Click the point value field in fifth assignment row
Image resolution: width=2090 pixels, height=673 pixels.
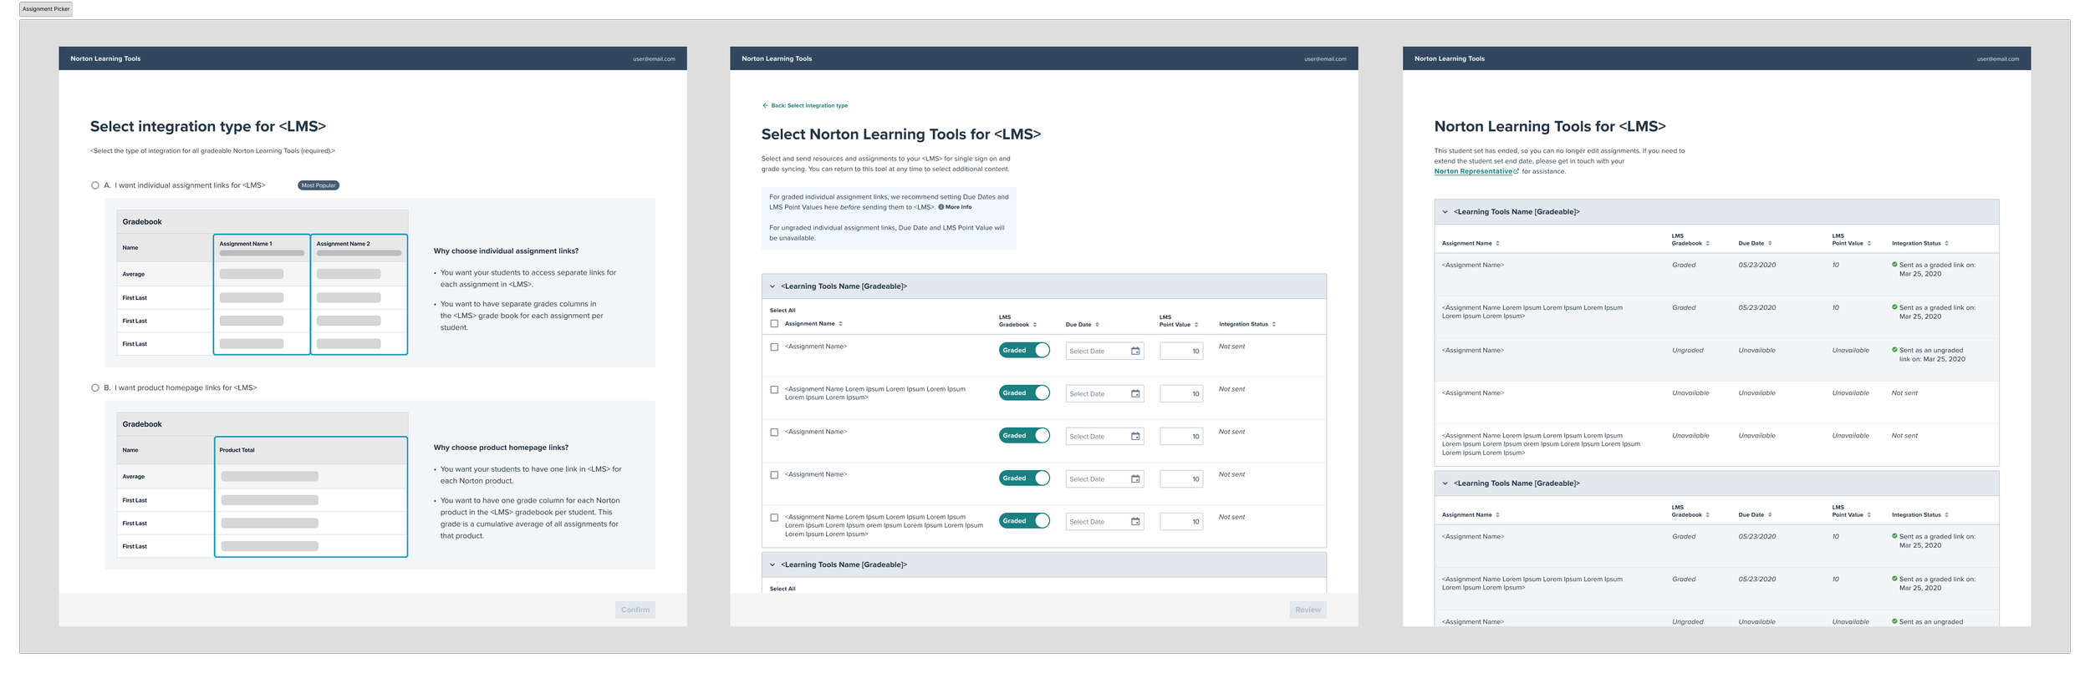click(1181, 522)
